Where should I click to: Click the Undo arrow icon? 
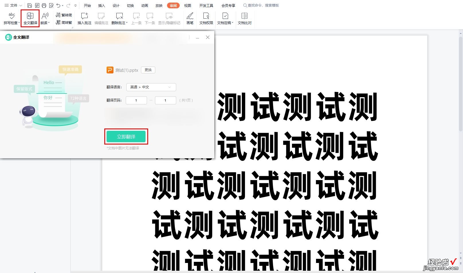click(x=58, y=5)
